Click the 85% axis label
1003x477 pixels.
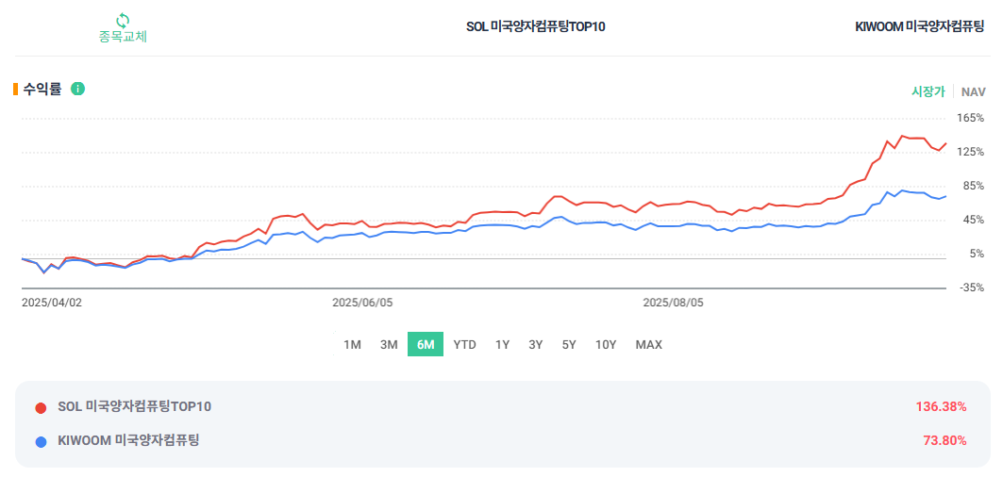point(974,186)
